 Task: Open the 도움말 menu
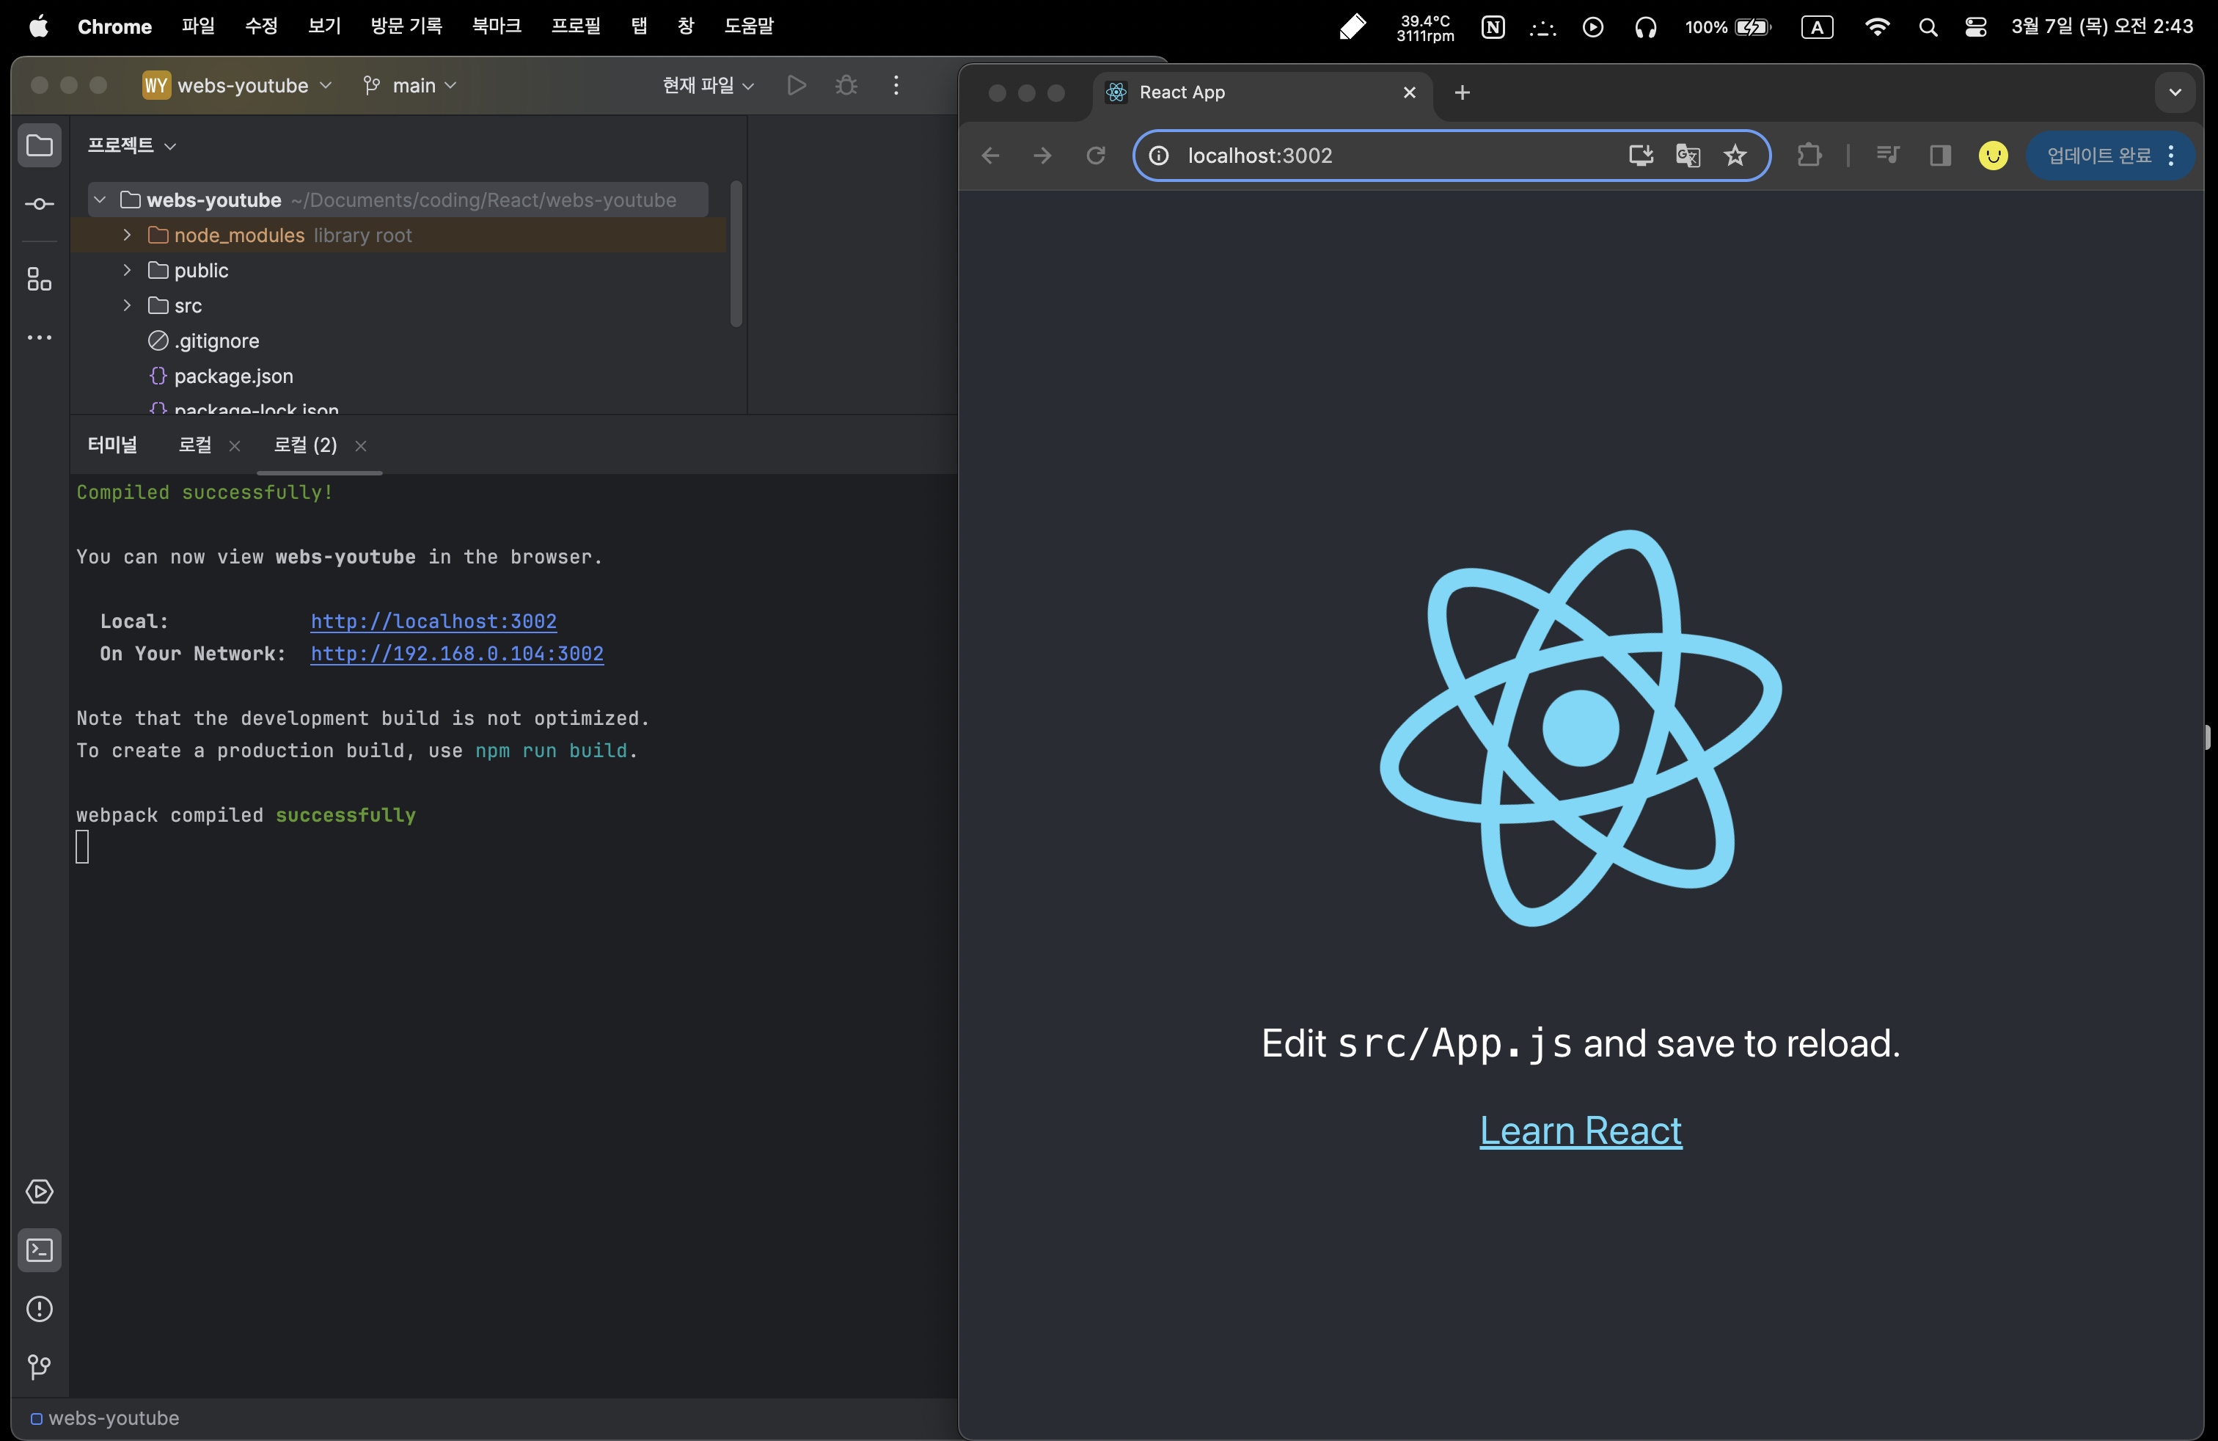click(x=748, y=26)
